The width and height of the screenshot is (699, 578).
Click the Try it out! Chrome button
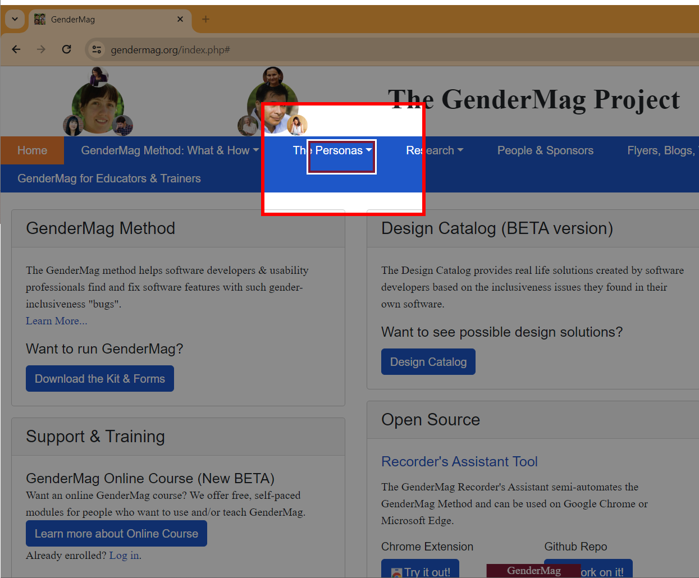pos(420,568)
